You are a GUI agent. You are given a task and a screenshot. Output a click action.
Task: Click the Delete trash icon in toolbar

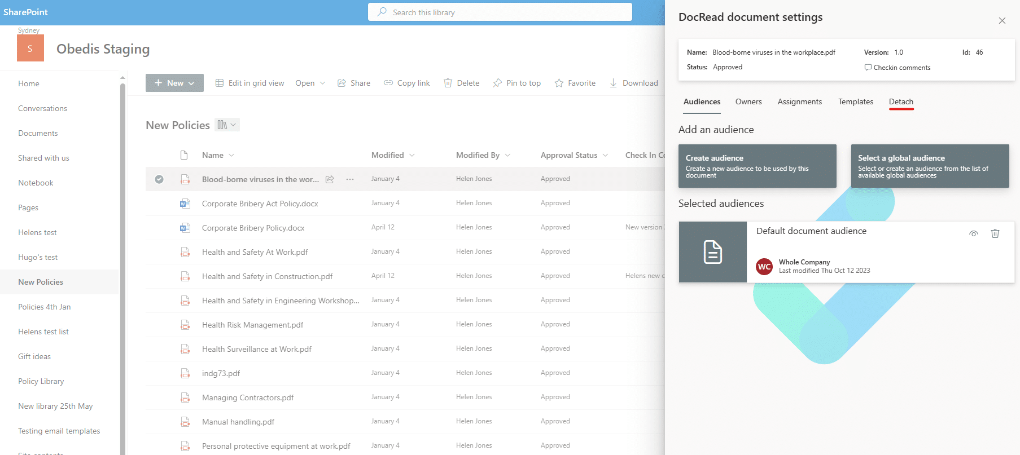[448, 83]
